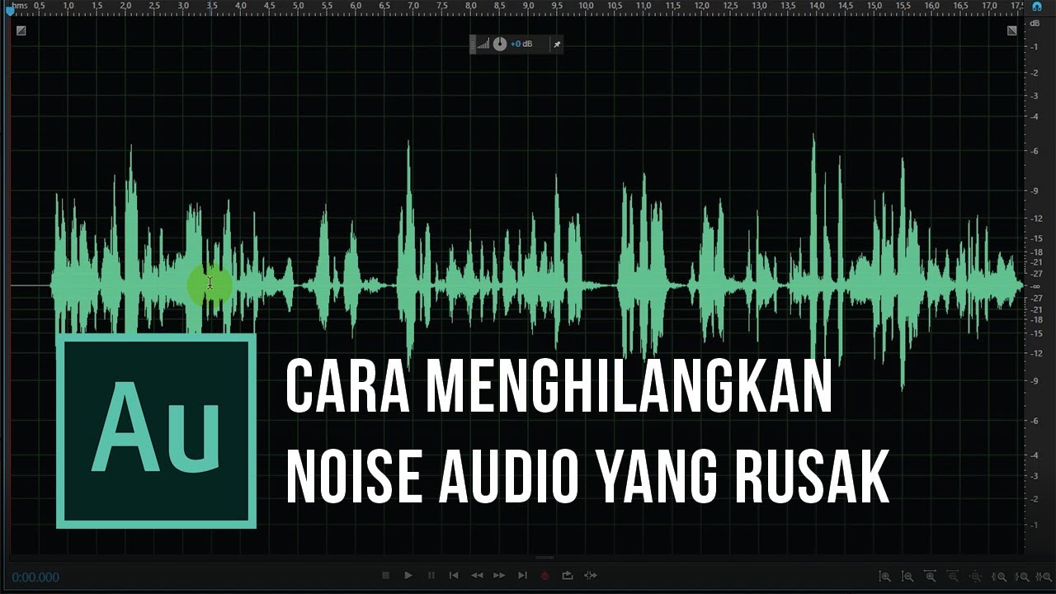
Task: Move playhead to previous marker
Action: (453, 575)
